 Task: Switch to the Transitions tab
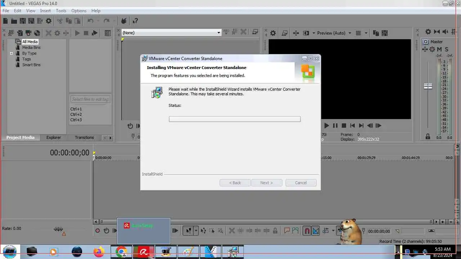[84, 137]
